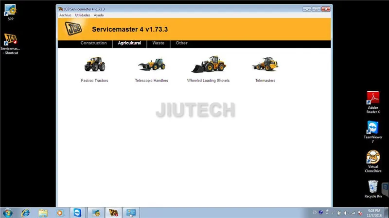Switch to the Construction tab
The image size is (389, 218).
[x=93, y=43]
